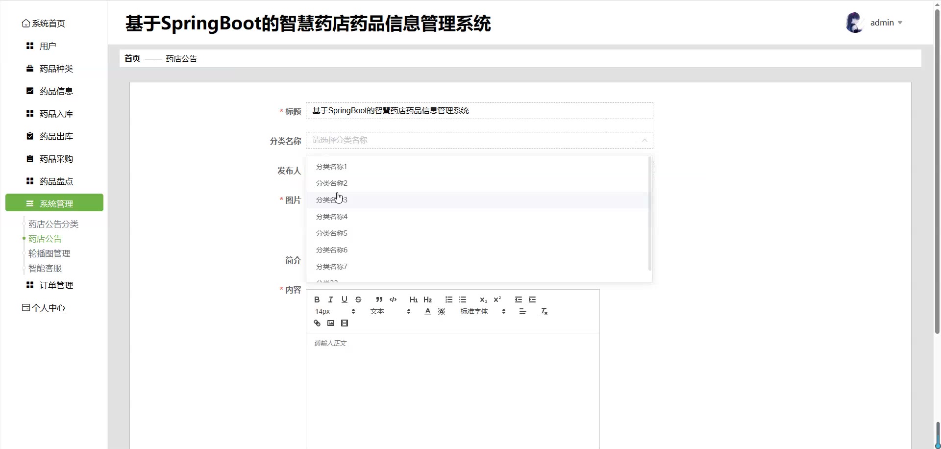Open 系统管理 in the sidebar menu
Viewport: 941px width, 449px height.
[54, 203]
